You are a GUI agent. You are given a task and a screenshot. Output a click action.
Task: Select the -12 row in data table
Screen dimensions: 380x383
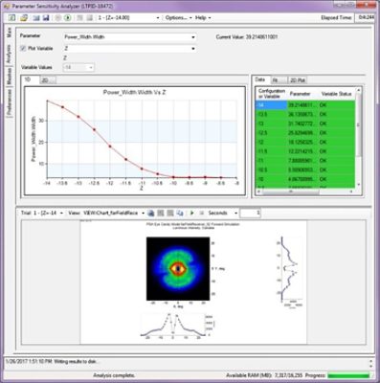[305, 142]
